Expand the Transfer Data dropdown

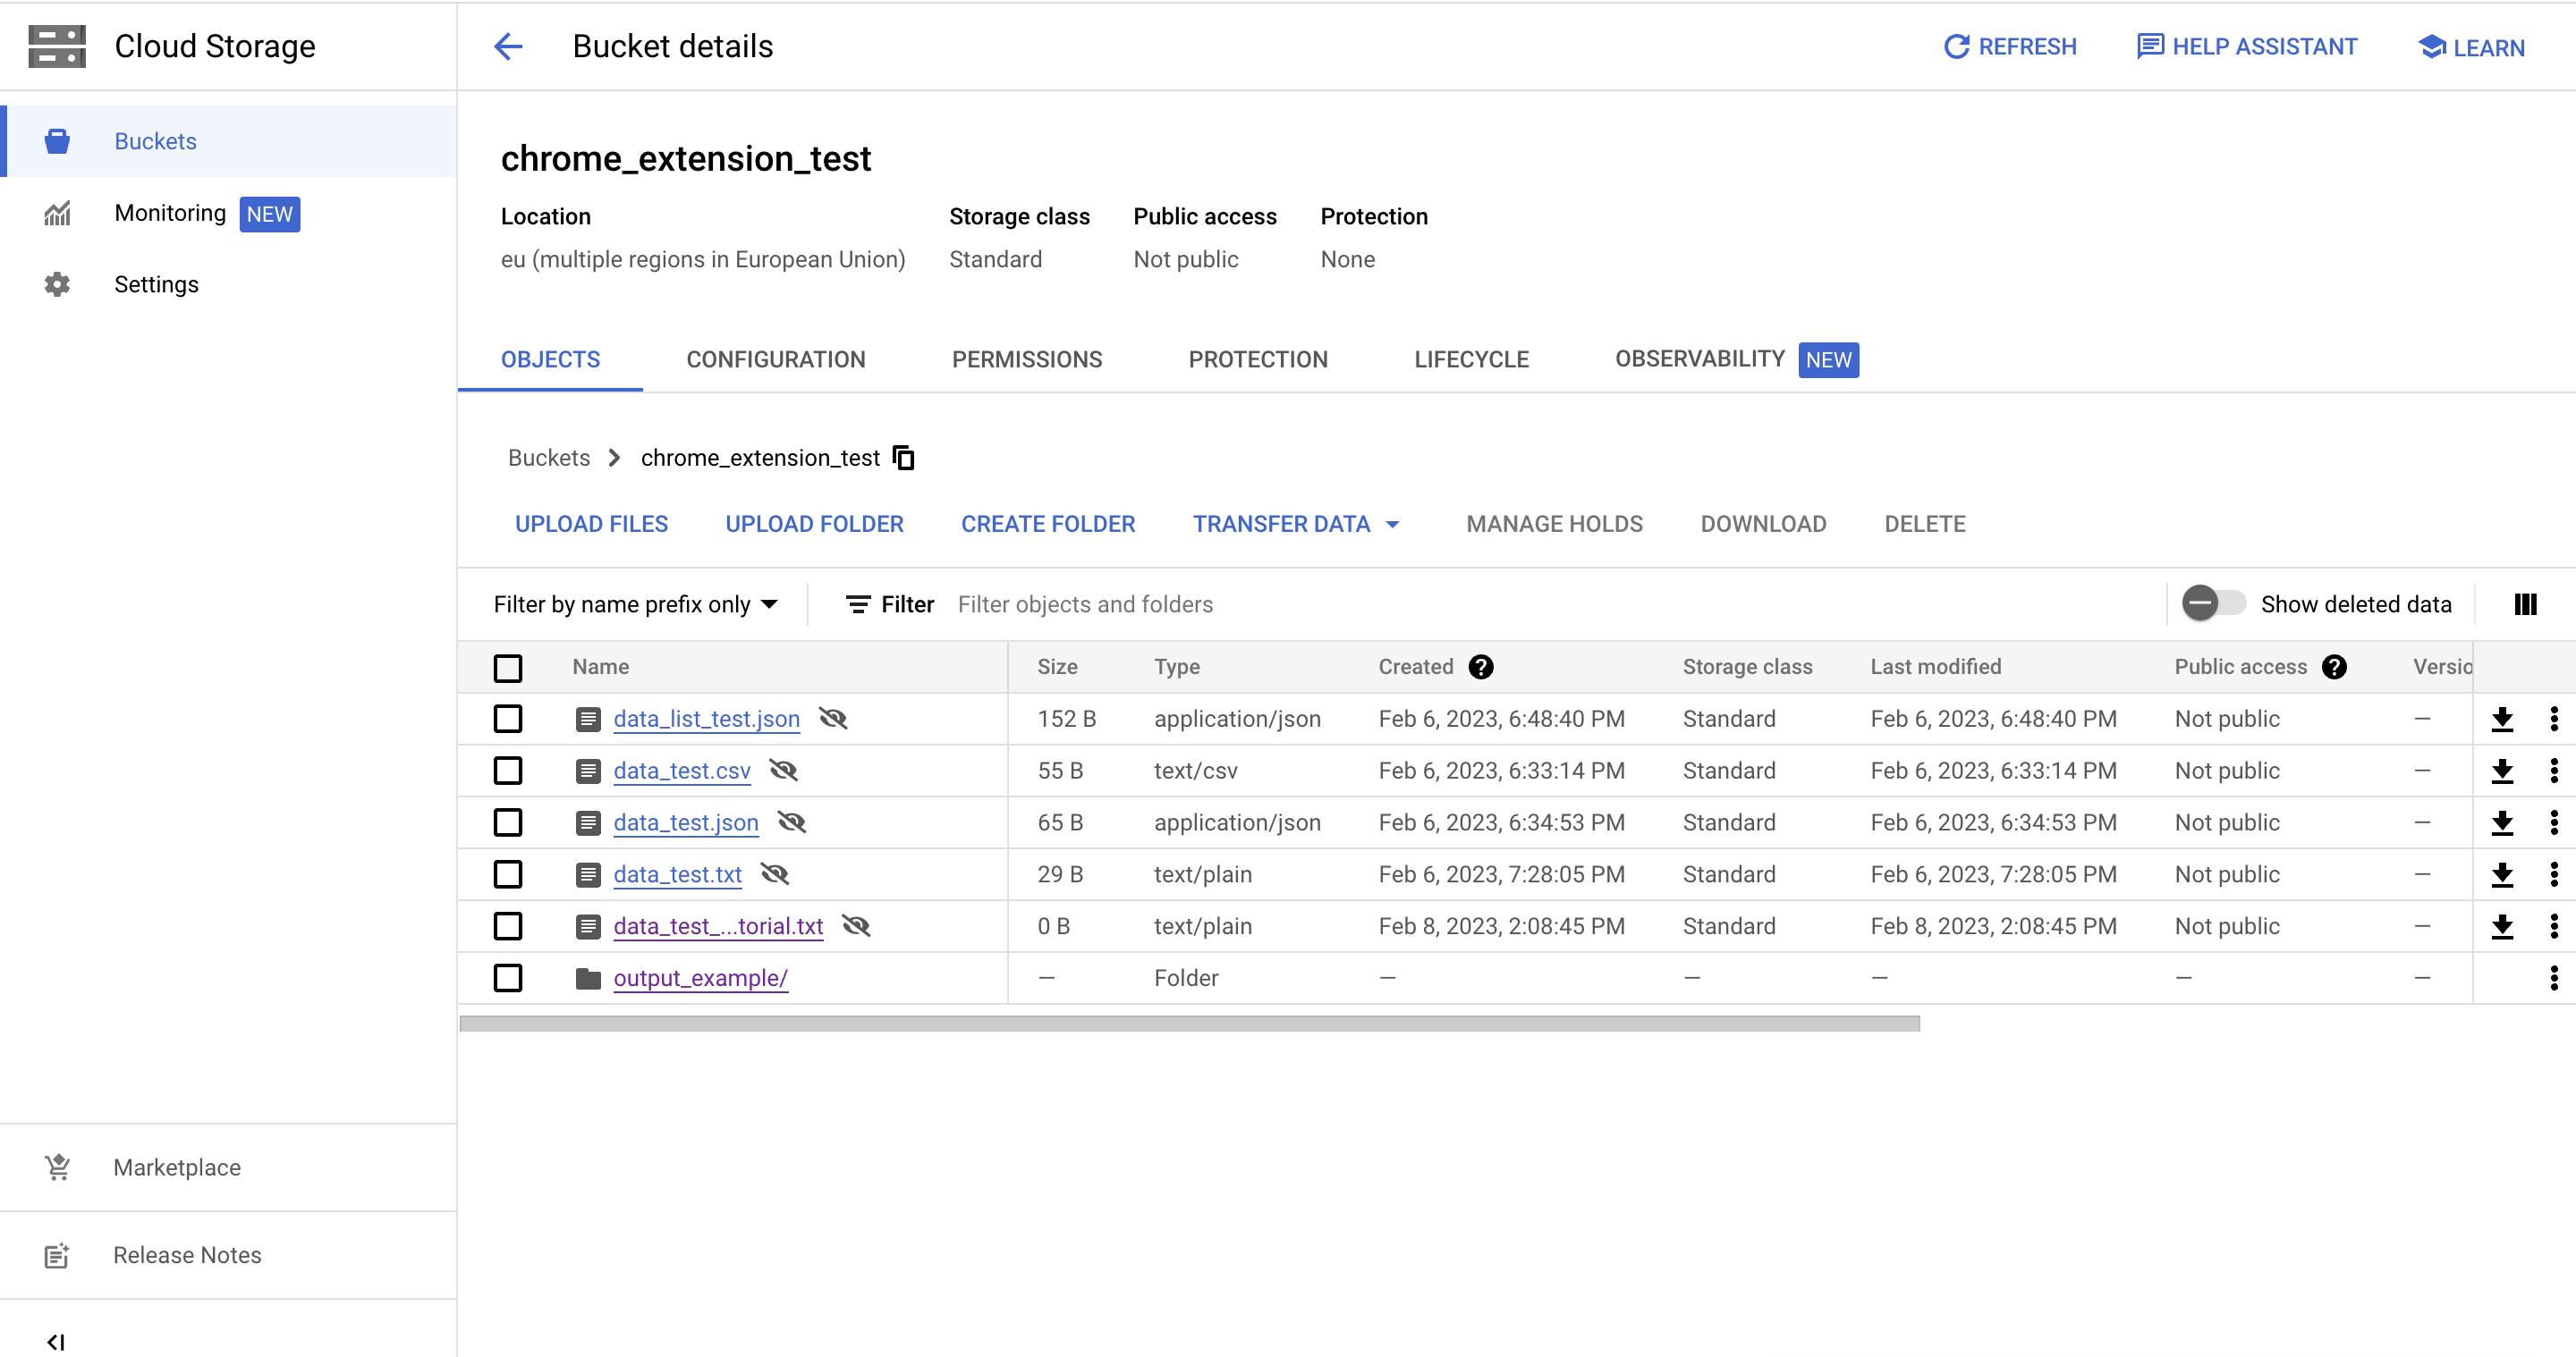[x=1296, y=525]
